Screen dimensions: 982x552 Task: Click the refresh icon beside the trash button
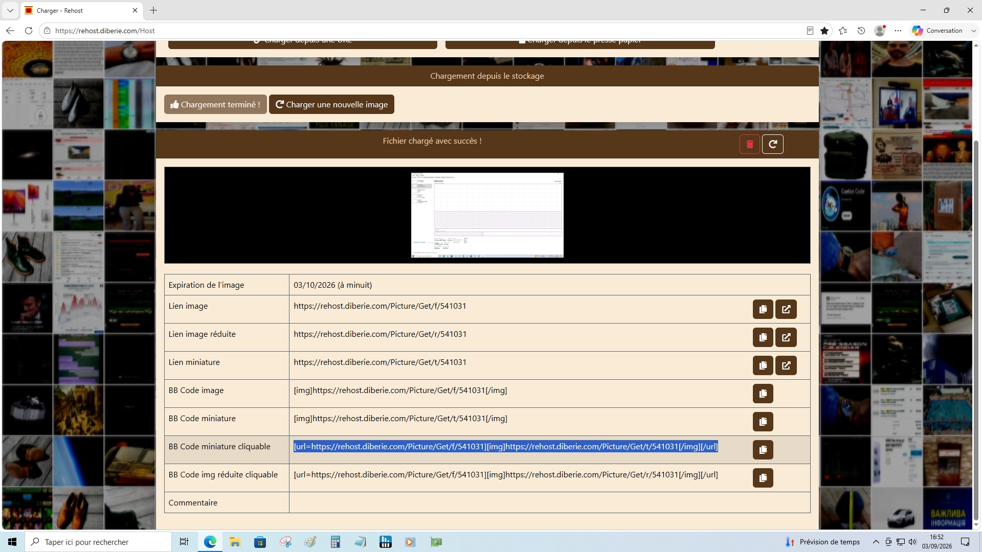click(773, 144)
